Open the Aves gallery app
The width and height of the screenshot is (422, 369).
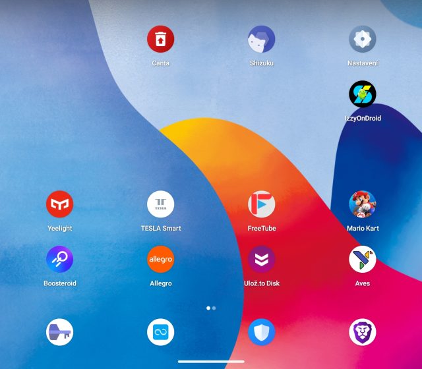pos(362,260)
